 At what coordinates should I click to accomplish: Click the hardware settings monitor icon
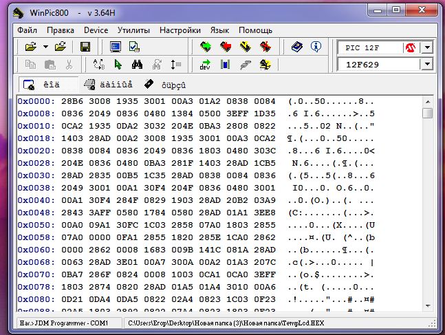[116, 47]
